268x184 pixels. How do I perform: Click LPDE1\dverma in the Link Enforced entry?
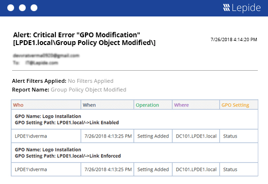31,169
